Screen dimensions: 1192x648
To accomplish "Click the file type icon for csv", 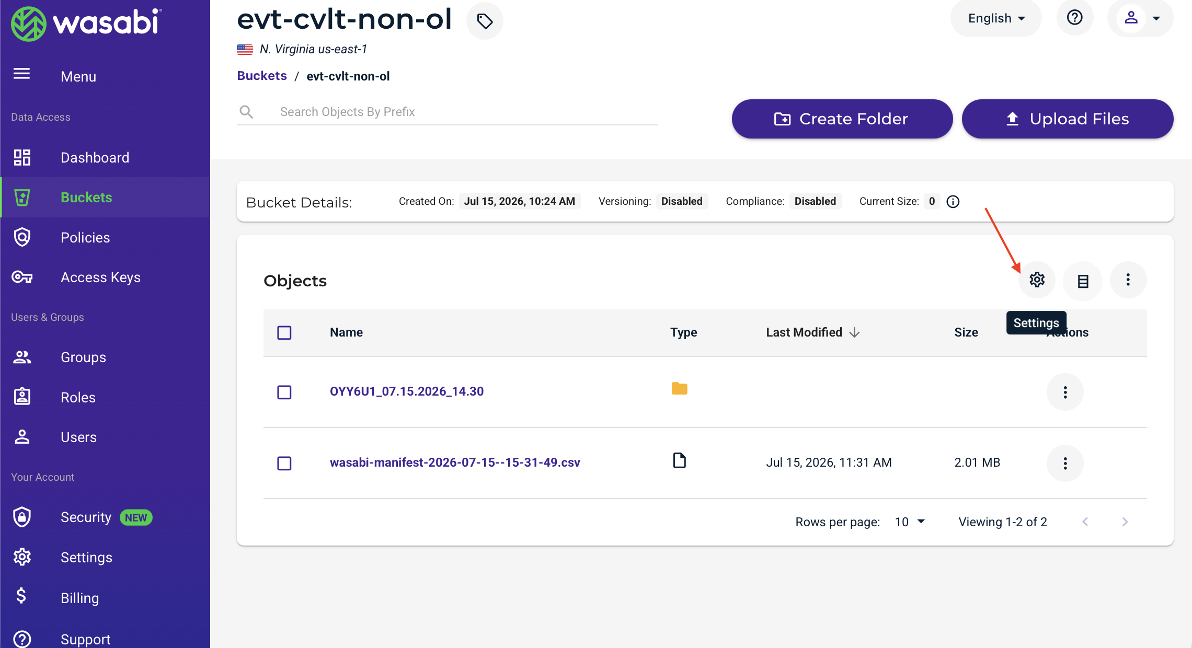I will 680,460.
